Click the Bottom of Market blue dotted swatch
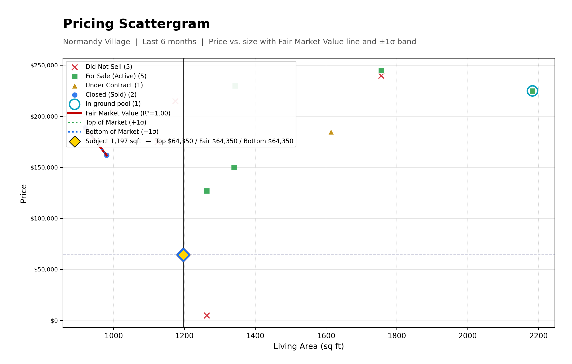The height and width of the screenshot is (364, 572). pos(75,132)
